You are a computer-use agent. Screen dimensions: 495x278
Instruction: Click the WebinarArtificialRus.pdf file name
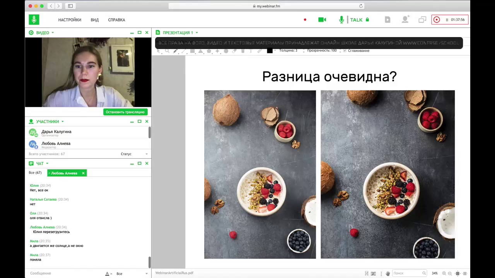[174, 273]
